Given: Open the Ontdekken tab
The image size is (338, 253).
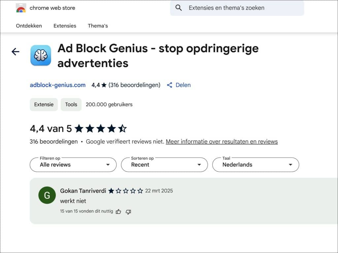Looking at the screenshot, I should pyautogui.click(x=29, y=26).
